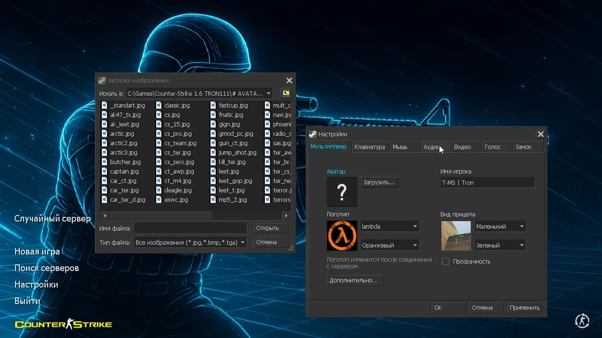Select the deagle.jpg avatar file
The height and width of the screenshot is (338, 602).
[178, 190]
